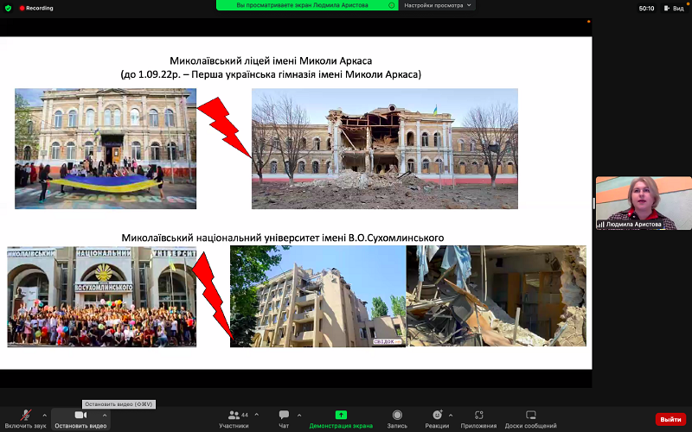The image size is (692, 432).
Task: Click destroyed university interior photo
Action: point(497,295)
